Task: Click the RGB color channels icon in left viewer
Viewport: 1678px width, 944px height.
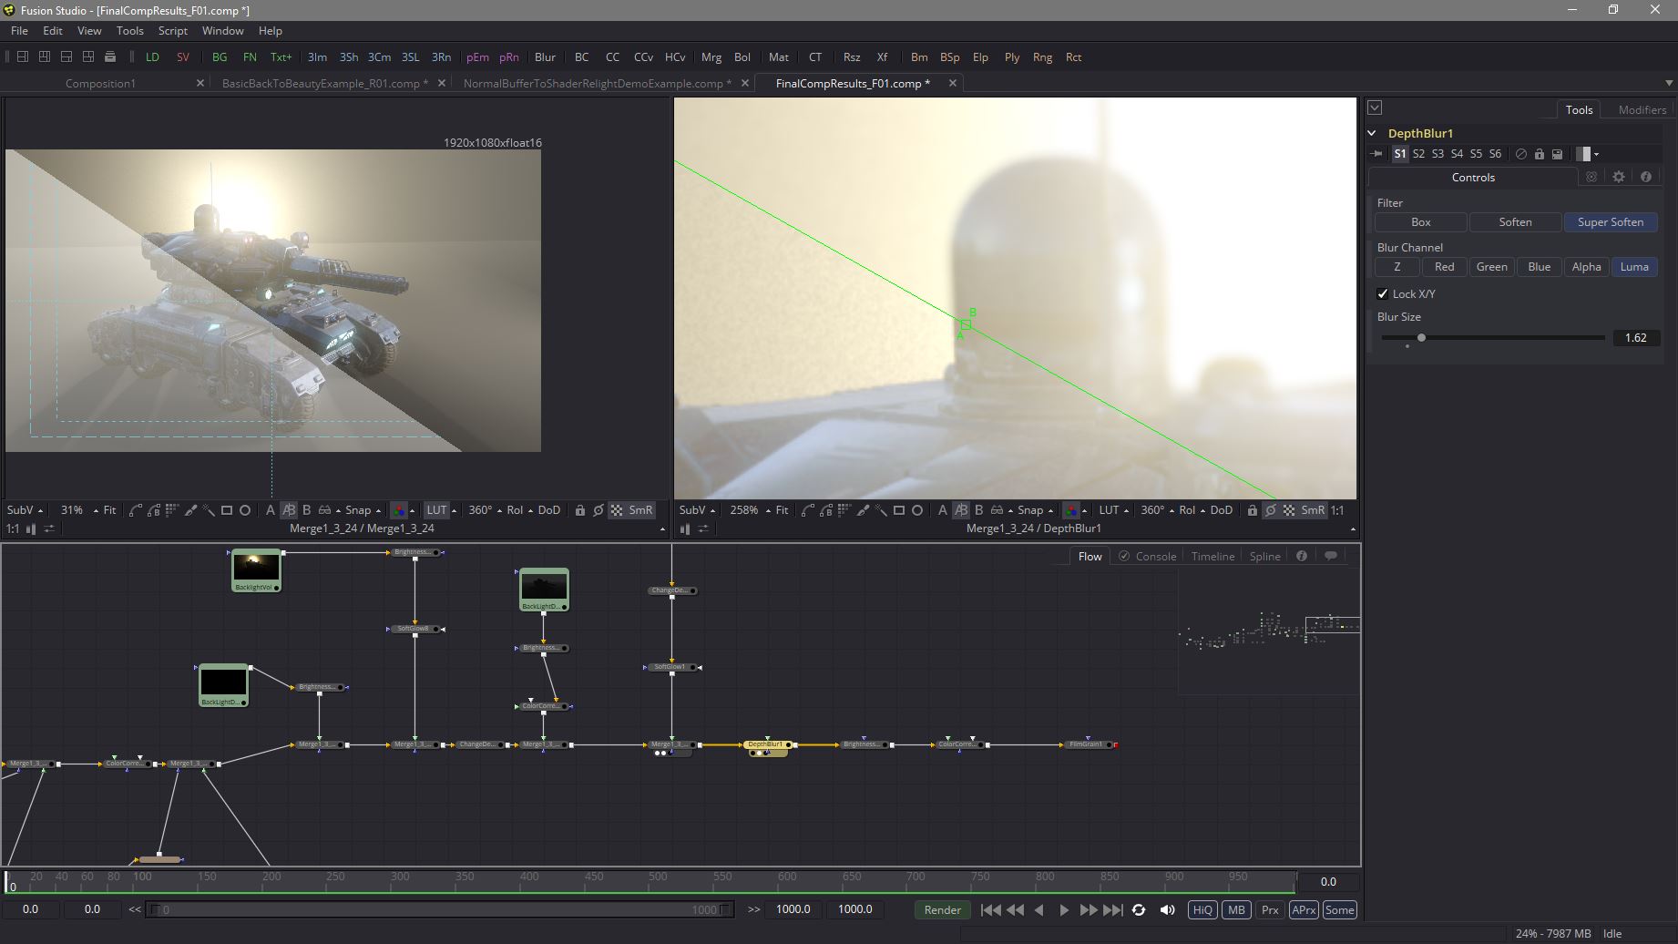Action: [398, 510]
